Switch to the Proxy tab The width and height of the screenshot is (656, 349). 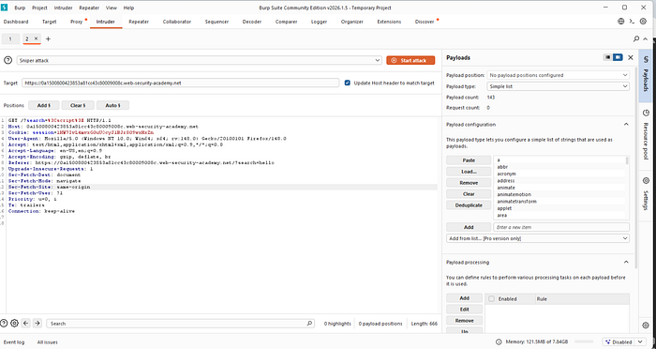coord(76,22)
